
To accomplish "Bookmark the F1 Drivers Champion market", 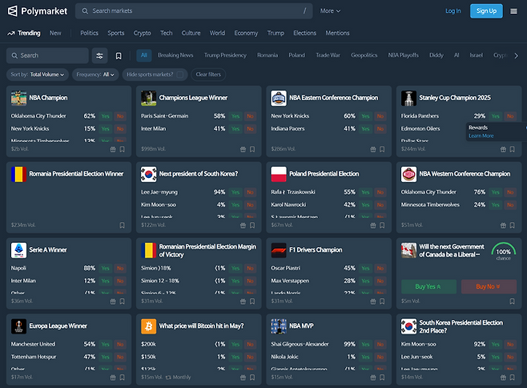I will point(382,301).
